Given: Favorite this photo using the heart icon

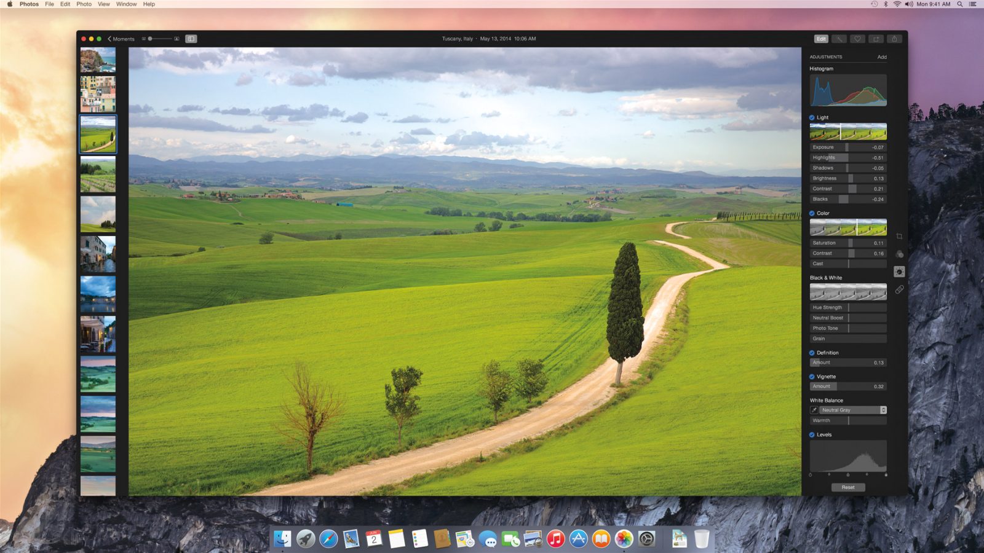Looking at the screenshot, I should pyautogui.click(x=858, y=39).
